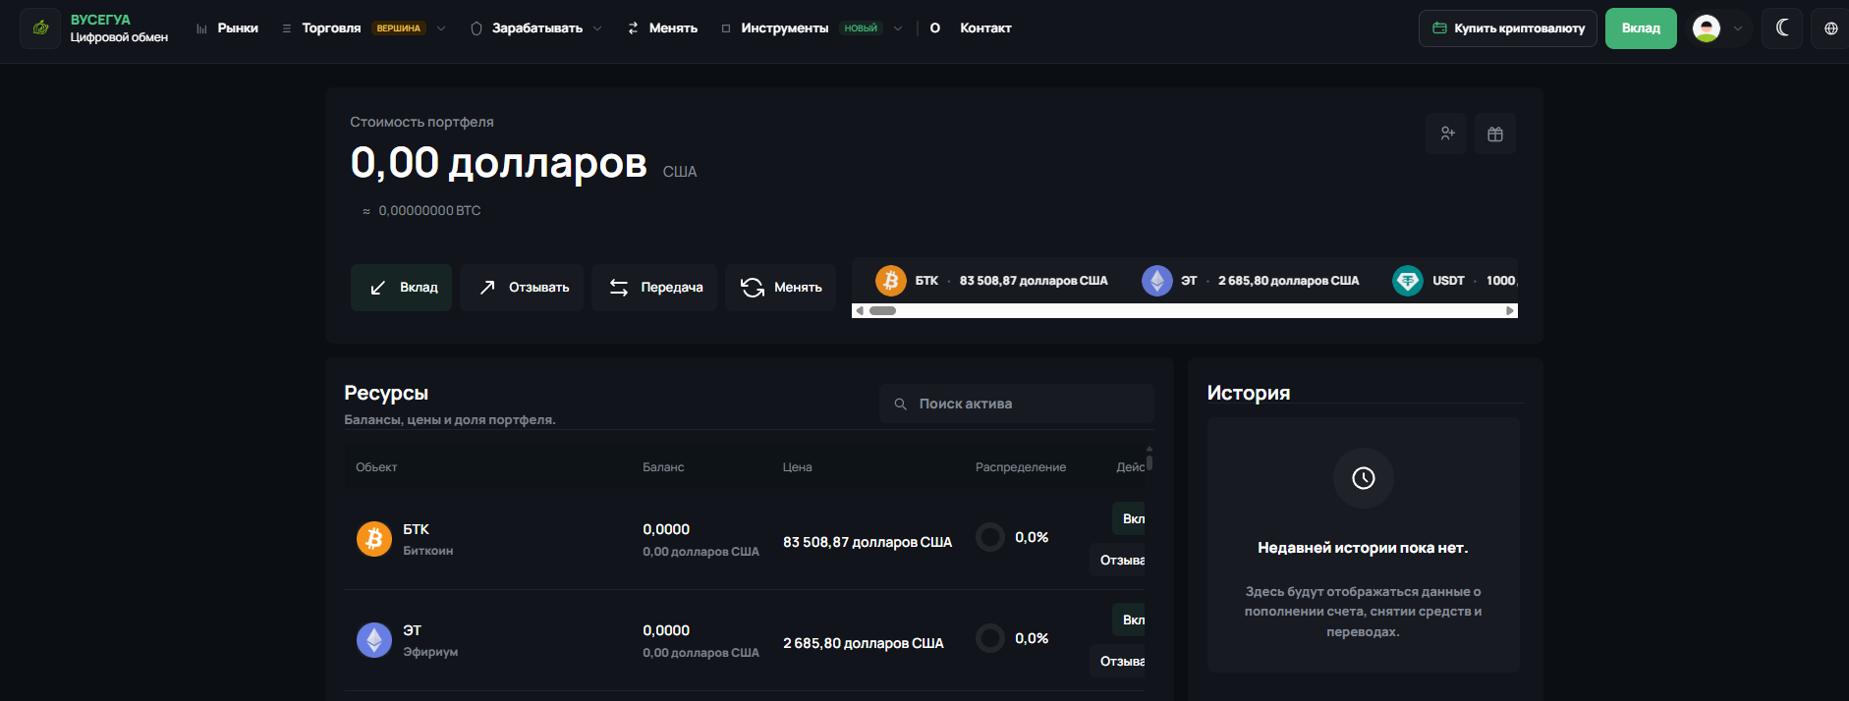Expand the account dropdown chevron
1849x701 pixels.
pyautogui.click(x=1738, y=28)
